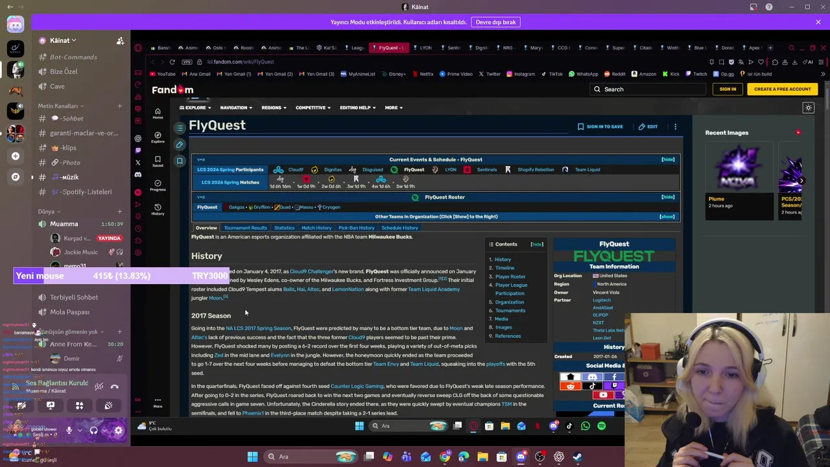Open the Activities launcher icon
This screenshot has width=830, height=467.
point(79,405)
